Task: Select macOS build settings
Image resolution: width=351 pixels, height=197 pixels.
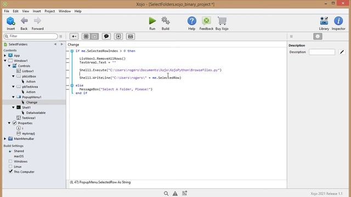Action: point(19,156)
